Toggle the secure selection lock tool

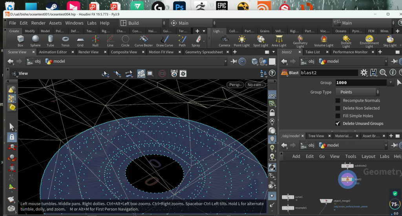[x=12, y=137]
